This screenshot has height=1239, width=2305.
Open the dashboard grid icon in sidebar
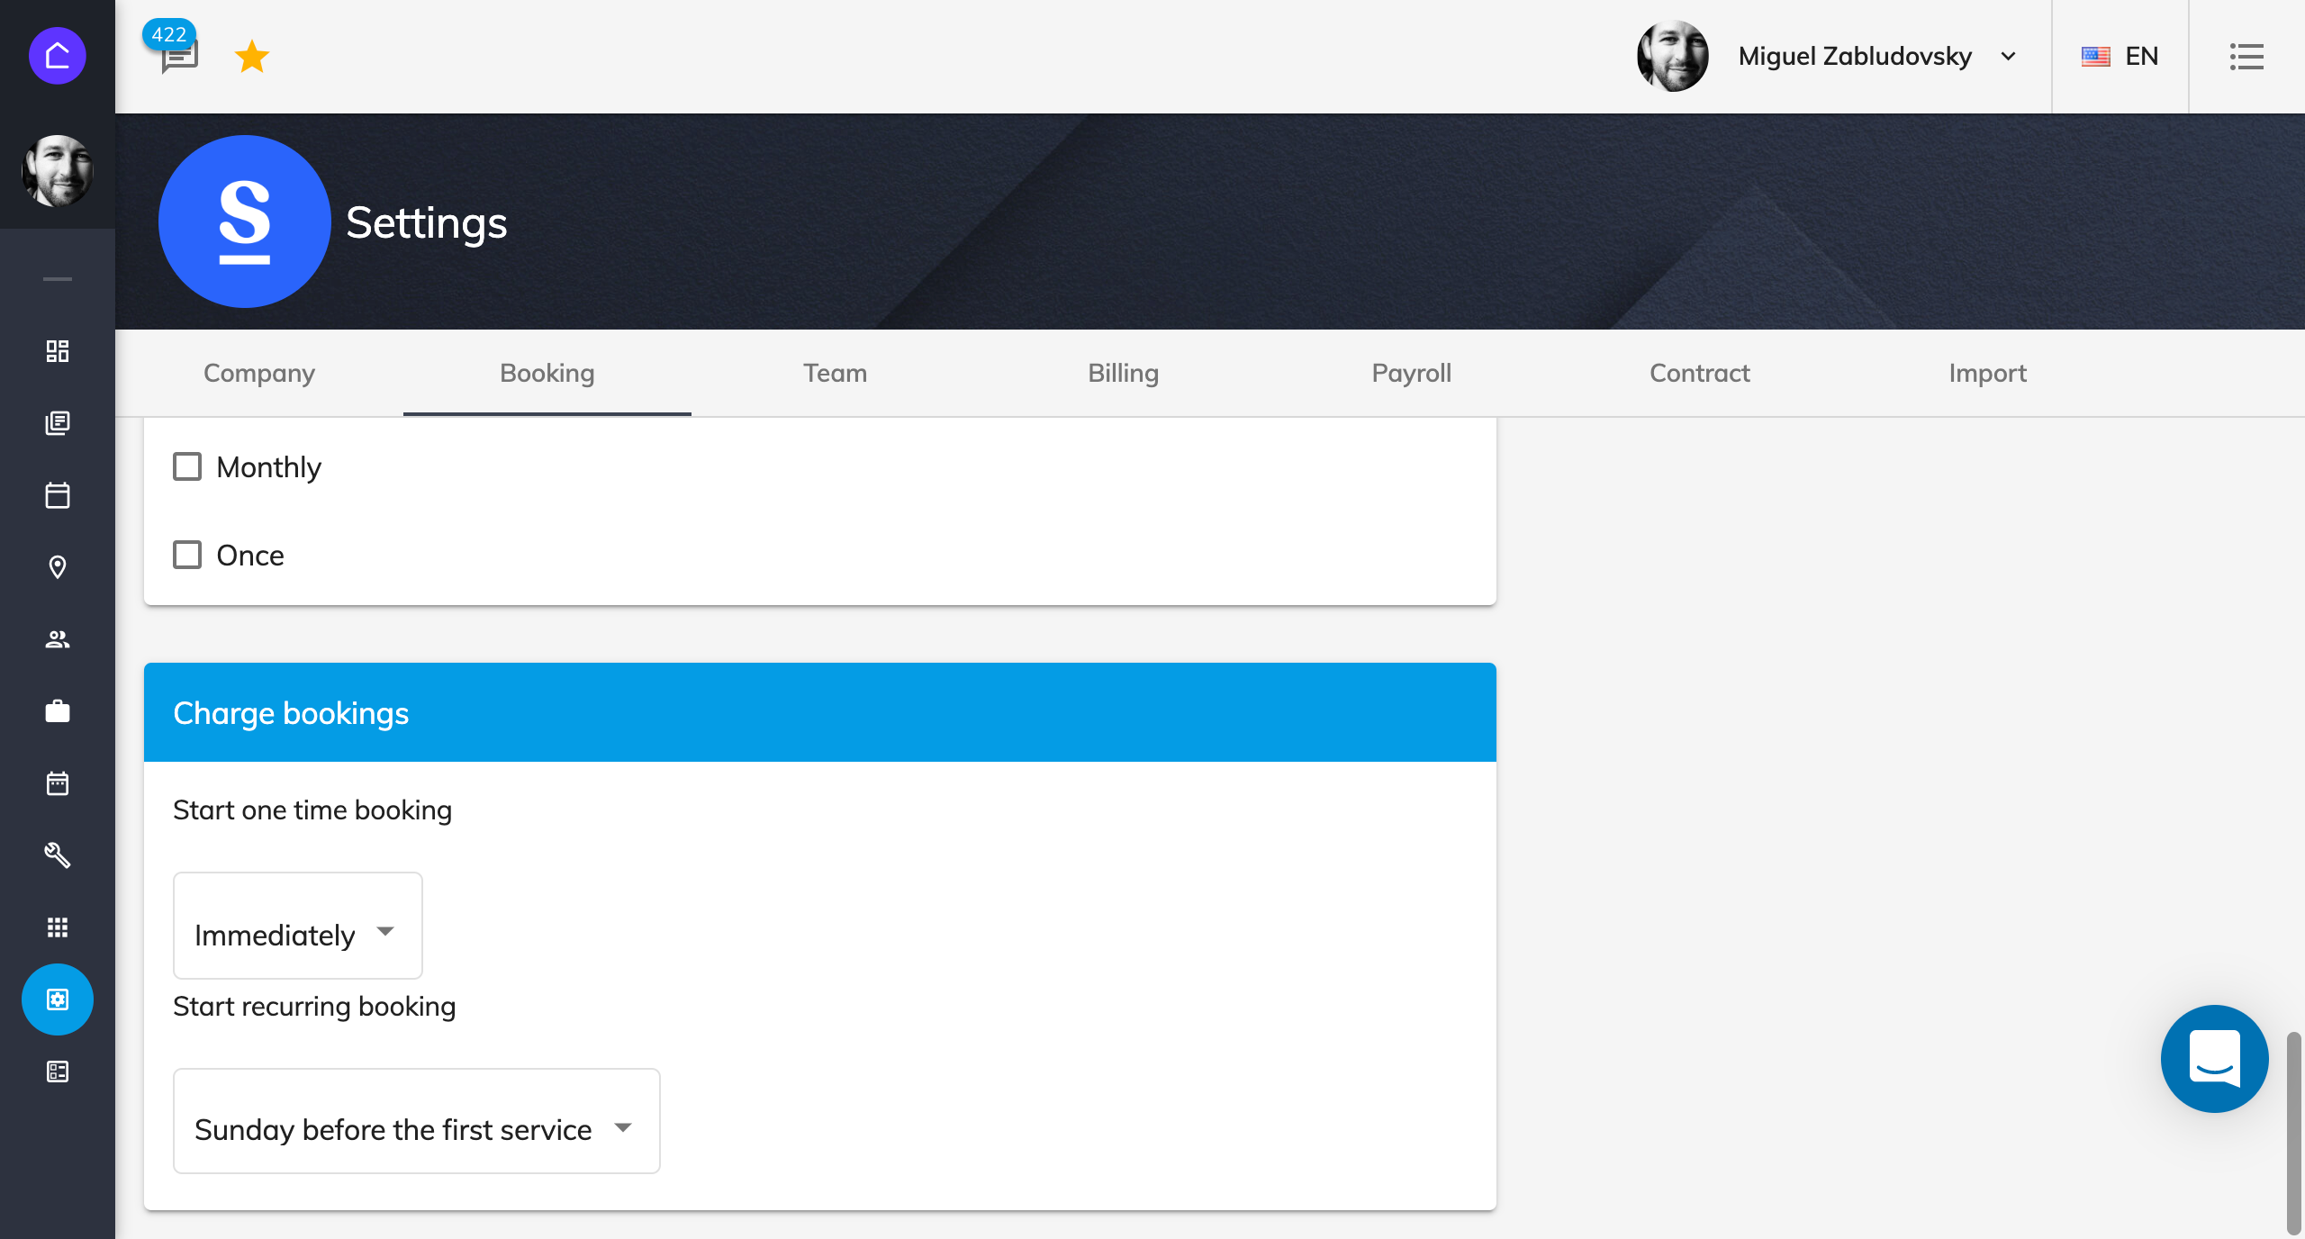pos(58,351)
